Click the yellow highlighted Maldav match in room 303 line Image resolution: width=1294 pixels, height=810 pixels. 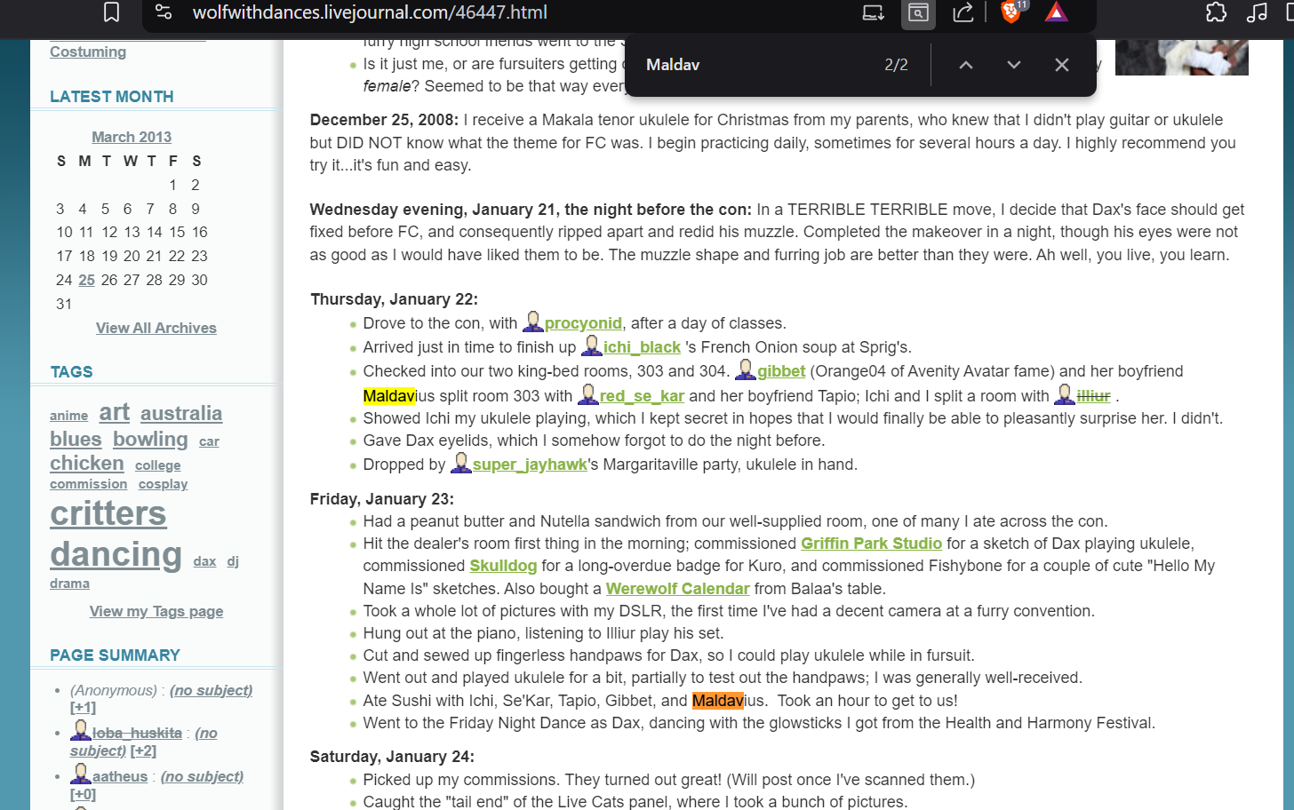[x=389, y=396]
